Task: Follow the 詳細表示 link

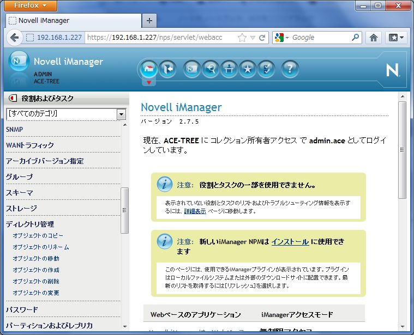Action: pos(195,211)
